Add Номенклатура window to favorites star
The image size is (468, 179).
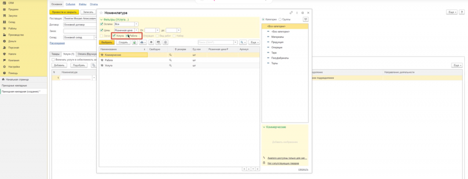click(101, 13)
